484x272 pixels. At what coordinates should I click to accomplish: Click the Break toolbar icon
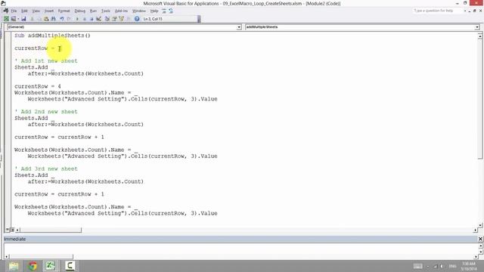point(84,19)
